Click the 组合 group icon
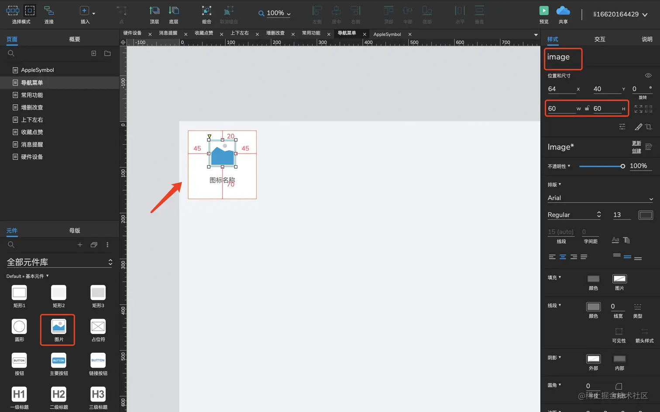The height and width of the screenshot is (412, 660). coord(206,10)
